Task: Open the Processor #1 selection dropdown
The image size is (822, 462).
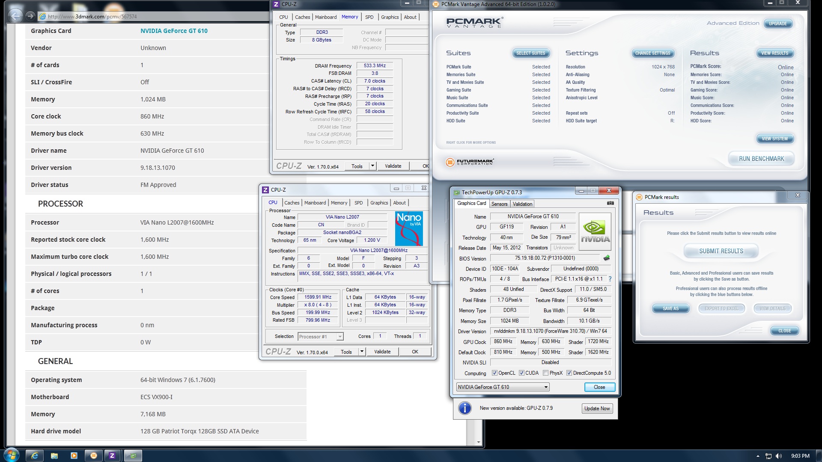Action: [320, 337]
